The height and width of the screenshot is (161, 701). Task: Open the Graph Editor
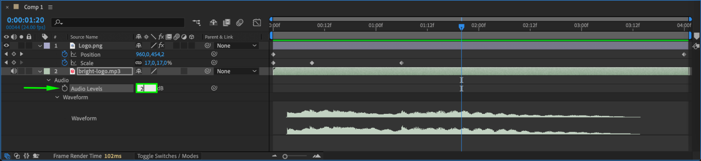[x=257, y=23]
